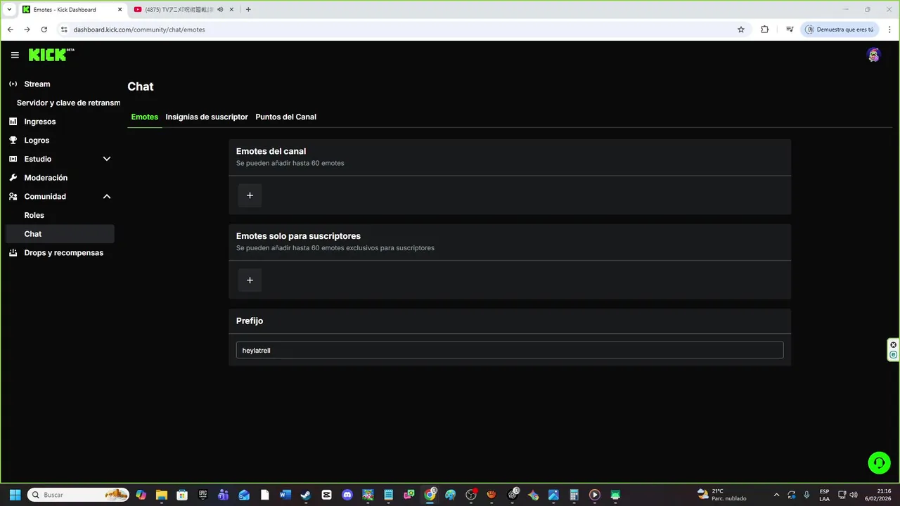This screenshot has height=506, width=900.
Task: Open Epic Games Launcher from taskbar
Action: point(202,495)
